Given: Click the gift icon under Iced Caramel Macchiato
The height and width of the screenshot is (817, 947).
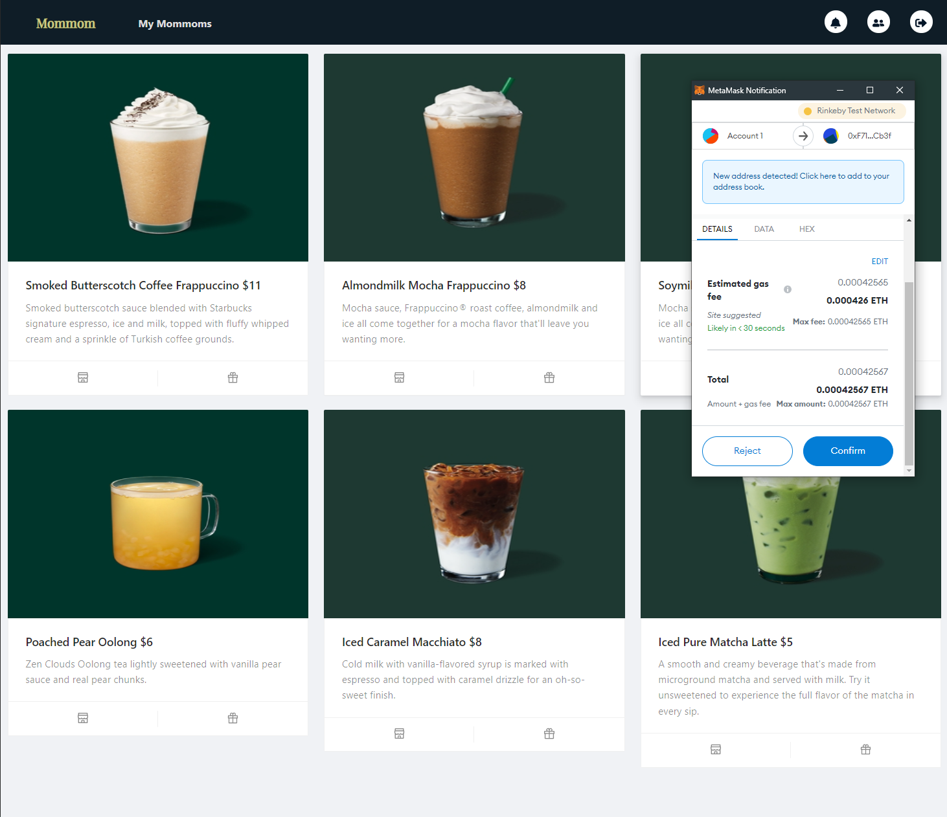Looking at the screenshot, I should click(x=549, y=733).
